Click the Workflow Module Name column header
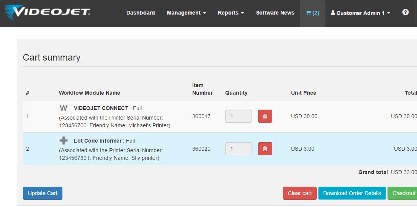Screen dimensions: 417x207 click(89, 93)
